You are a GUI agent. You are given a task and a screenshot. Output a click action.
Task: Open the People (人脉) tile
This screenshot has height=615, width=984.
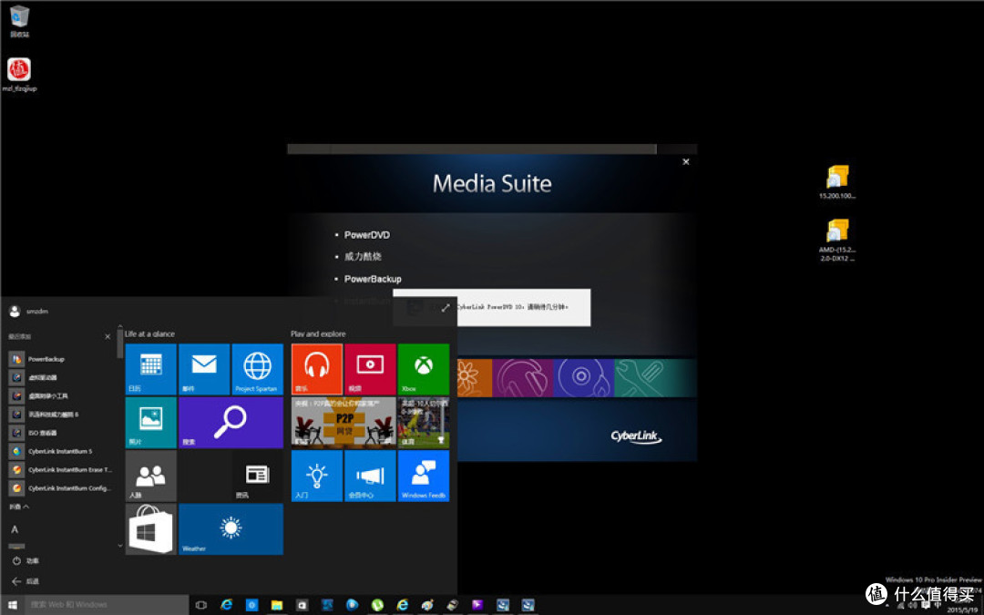[150, 476]
